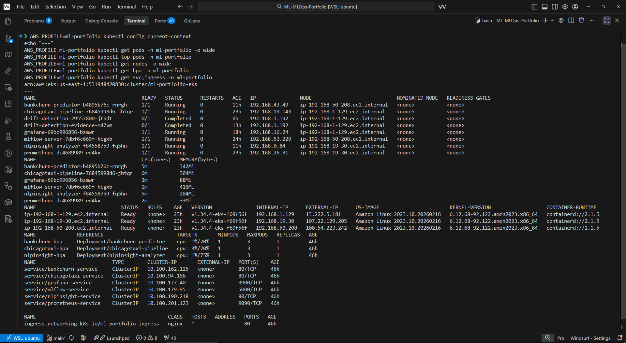Open Remote Explorer in activity bar
Viewport: 626px width, 343px height.
8,88
